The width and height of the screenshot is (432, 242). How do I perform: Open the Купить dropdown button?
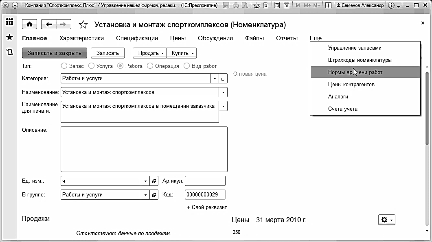point(182,53)
